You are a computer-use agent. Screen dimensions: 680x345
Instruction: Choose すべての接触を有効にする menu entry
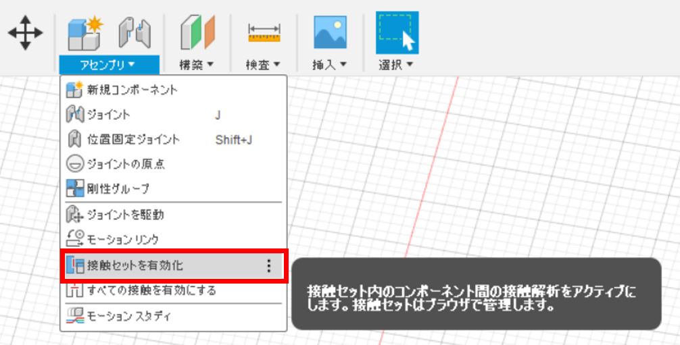174,290
